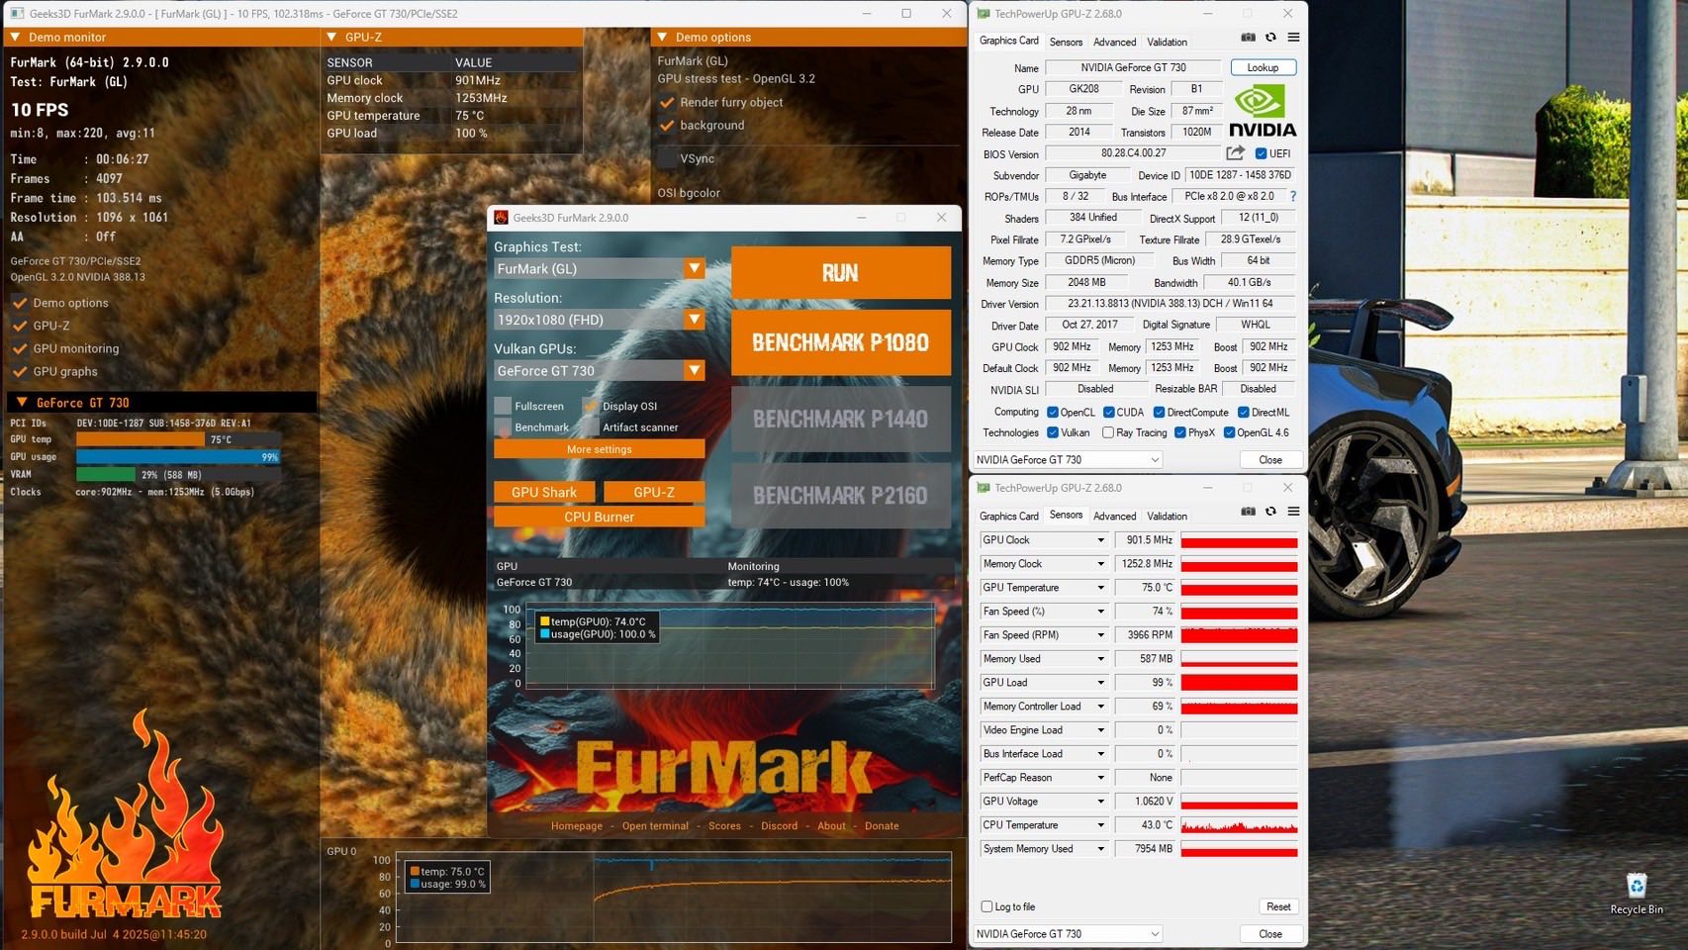Click the BIOS export share icon
Screen dimensions: 1688x950
pyautogui.click(x=1235, y=153)
